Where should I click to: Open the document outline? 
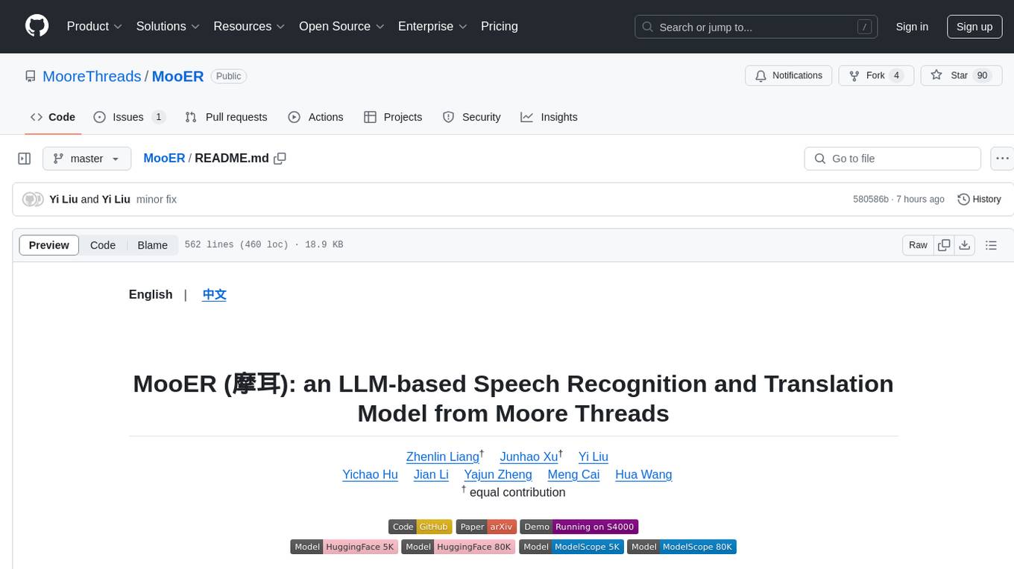coord(991,245)
